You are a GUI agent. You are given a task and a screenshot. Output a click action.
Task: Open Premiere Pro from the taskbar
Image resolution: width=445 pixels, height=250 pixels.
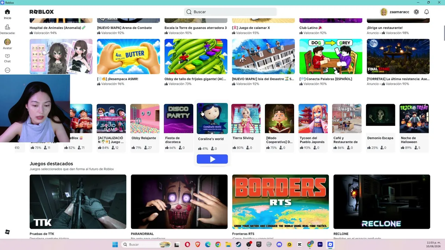(x=320, y=244)
